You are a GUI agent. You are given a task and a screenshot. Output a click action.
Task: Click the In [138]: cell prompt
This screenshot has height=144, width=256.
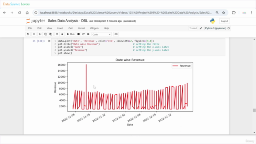click(x=38, y=41)
